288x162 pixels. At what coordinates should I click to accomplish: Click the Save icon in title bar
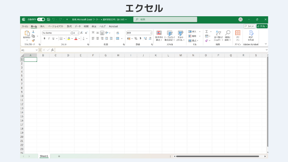click(49, 19)
